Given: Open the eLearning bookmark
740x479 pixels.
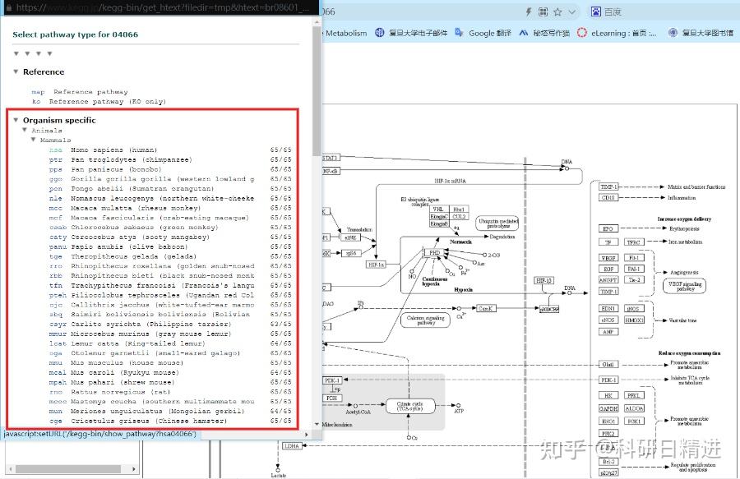Looking at the screenshot, I should 617,33.
